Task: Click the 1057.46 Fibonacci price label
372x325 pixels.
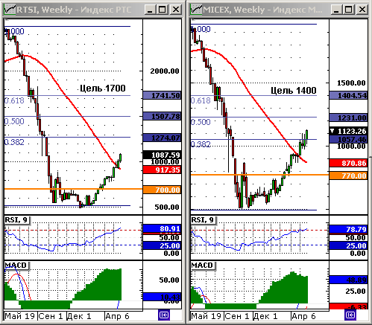Action: point(348,139)
